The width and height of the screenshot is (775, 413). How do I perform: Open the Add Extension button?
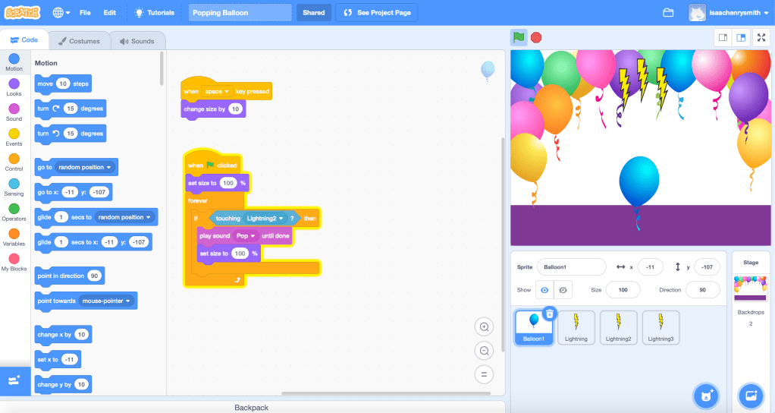(15, 380)
